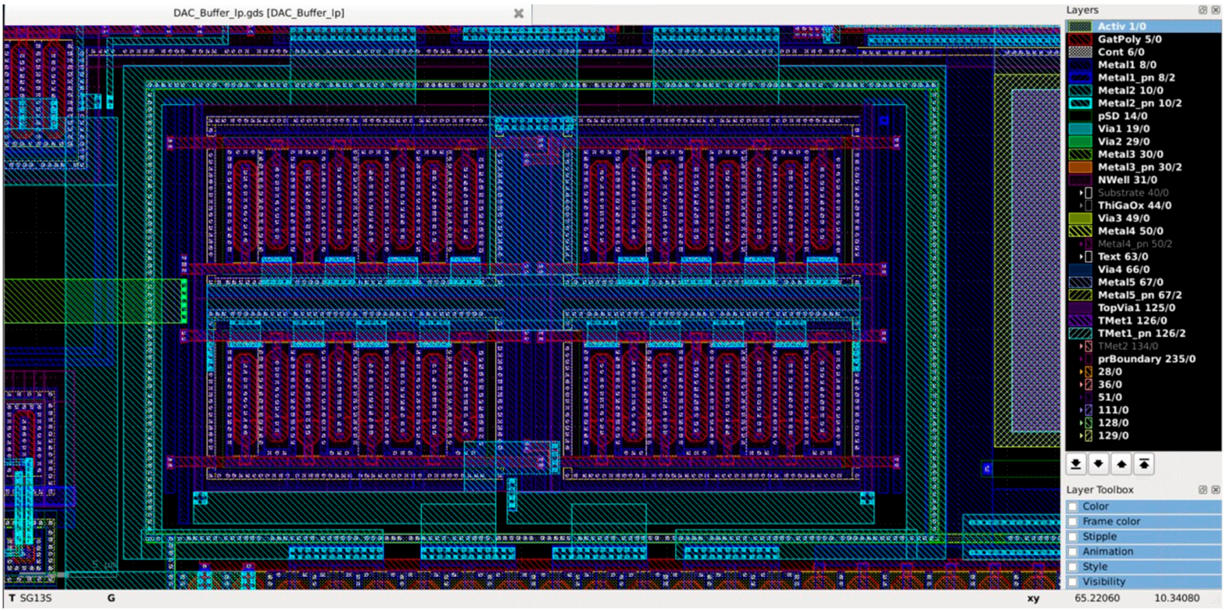Expand the Substrate 40/0 layer entry
This screenshot has width=1225, height=611.
click(x=1081, y=193)
